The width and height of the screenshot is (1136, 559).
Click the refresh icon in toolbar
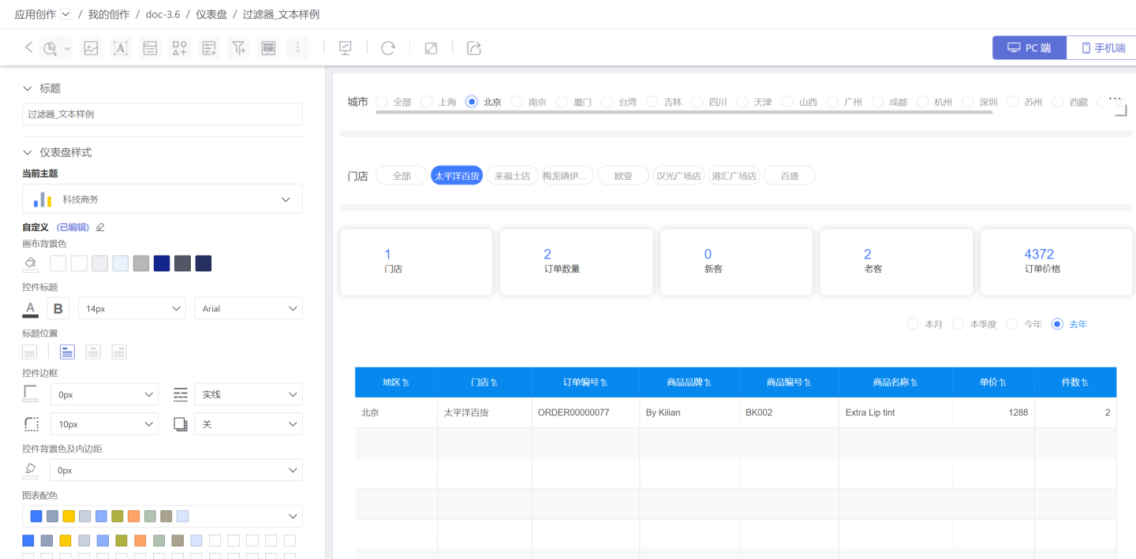point(387,48)
